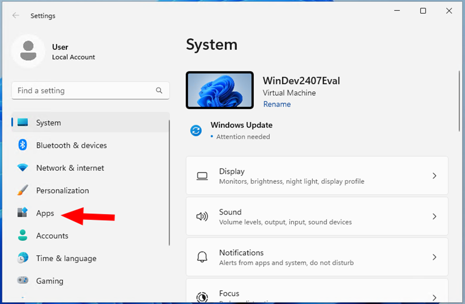
Task: Click the Personalization paintbrush icon
Action: (x=22, y=190)
